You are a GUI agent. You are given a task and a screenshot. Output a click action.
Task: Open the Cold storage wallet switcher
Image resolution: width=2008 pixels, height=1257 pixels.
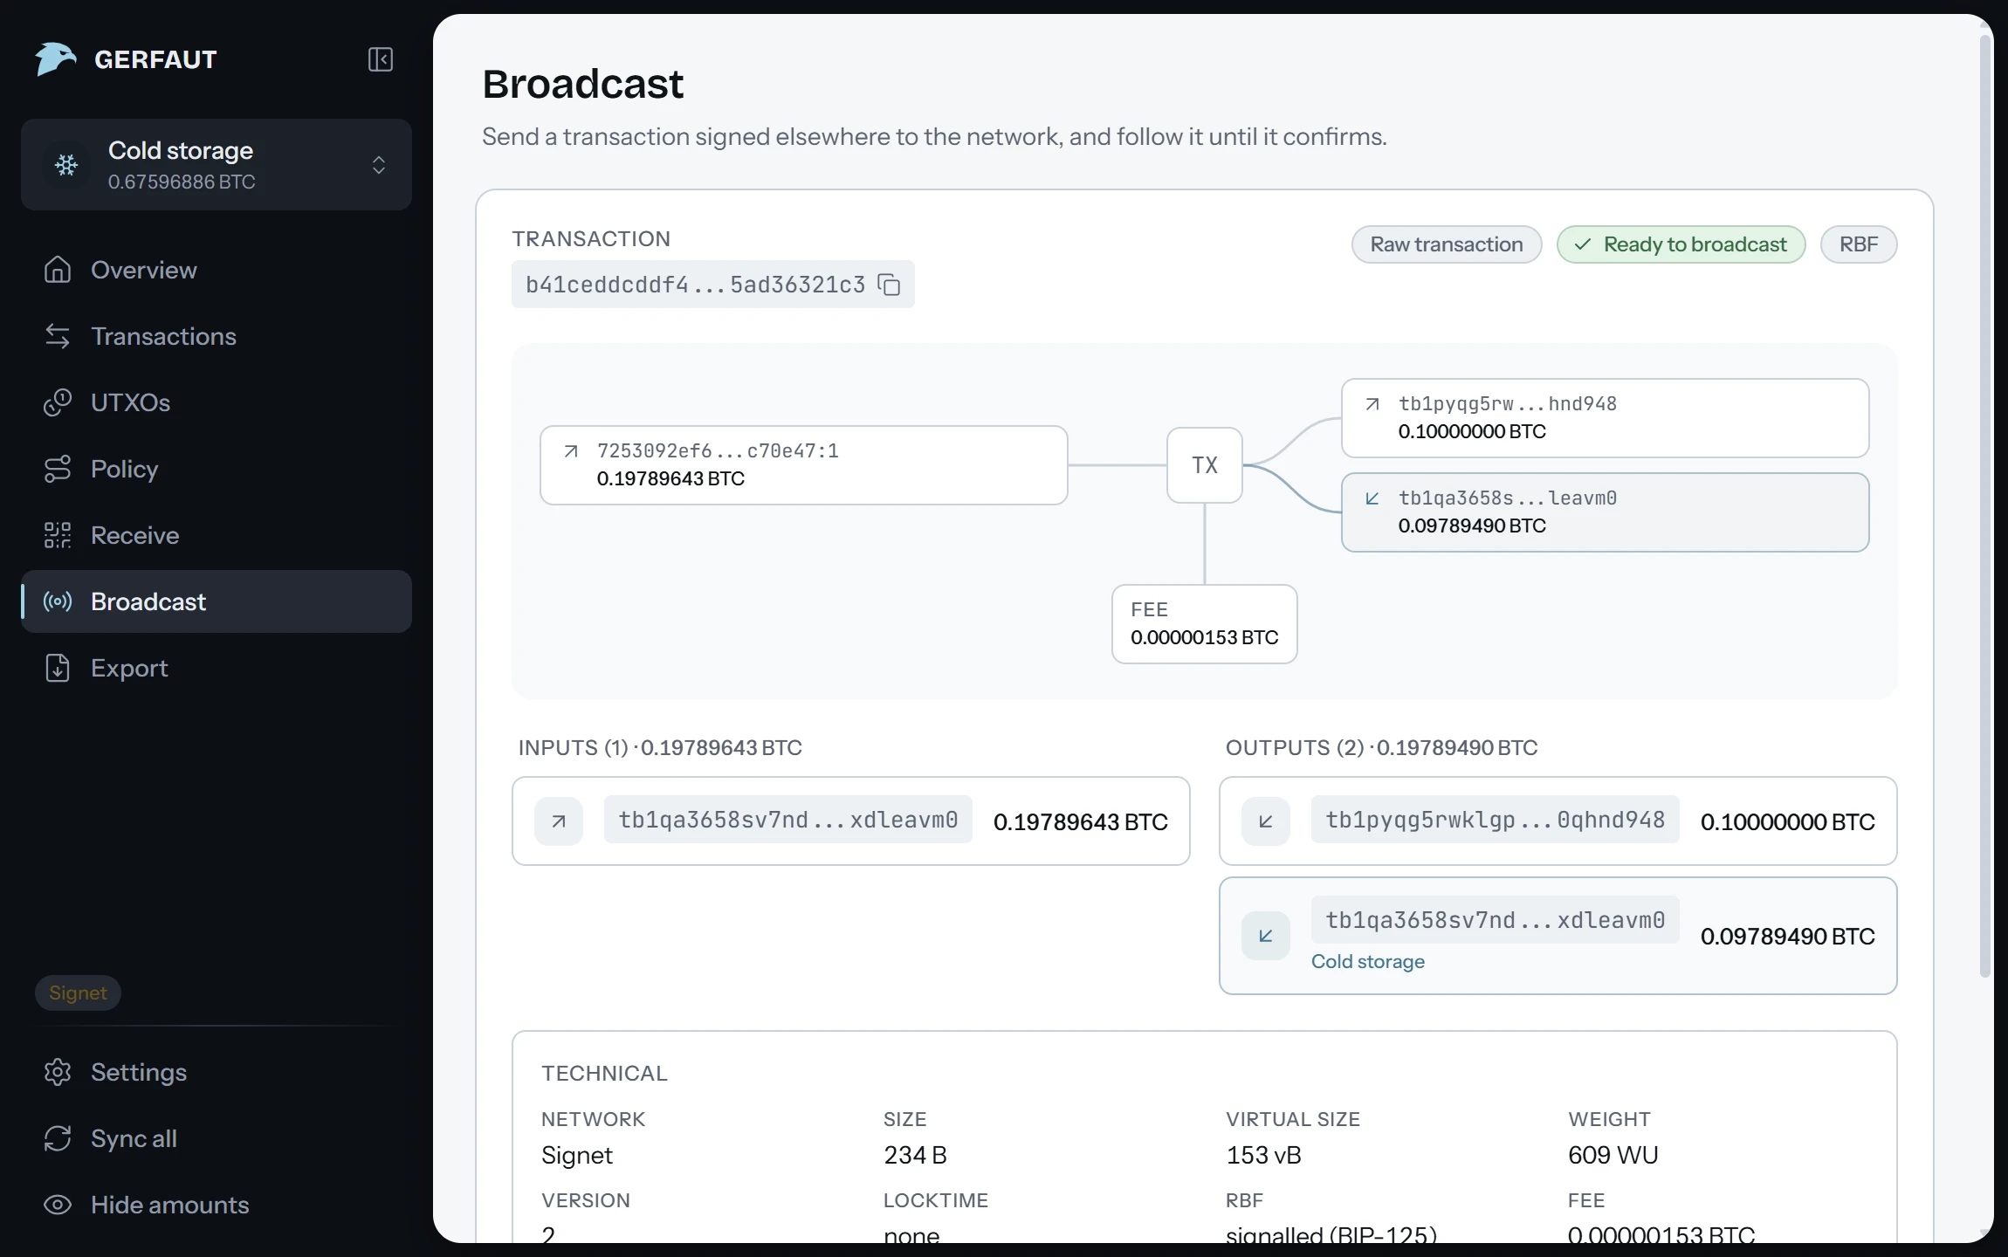click(217, 165)
